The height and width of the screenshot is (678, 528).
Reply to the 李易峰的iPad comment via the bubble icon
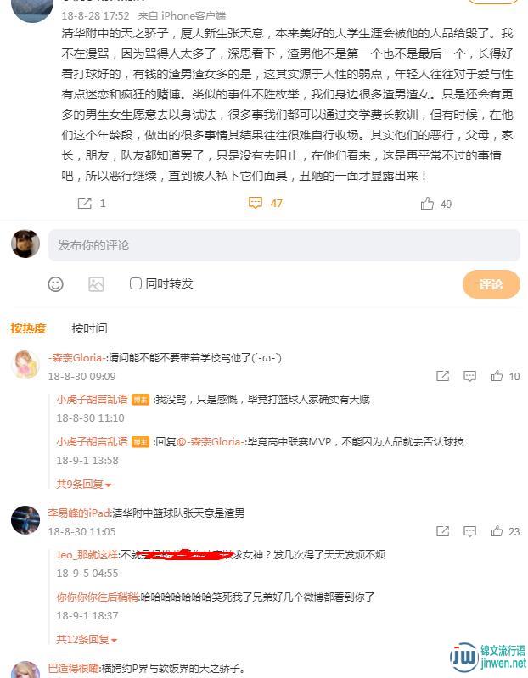point(469,531)
